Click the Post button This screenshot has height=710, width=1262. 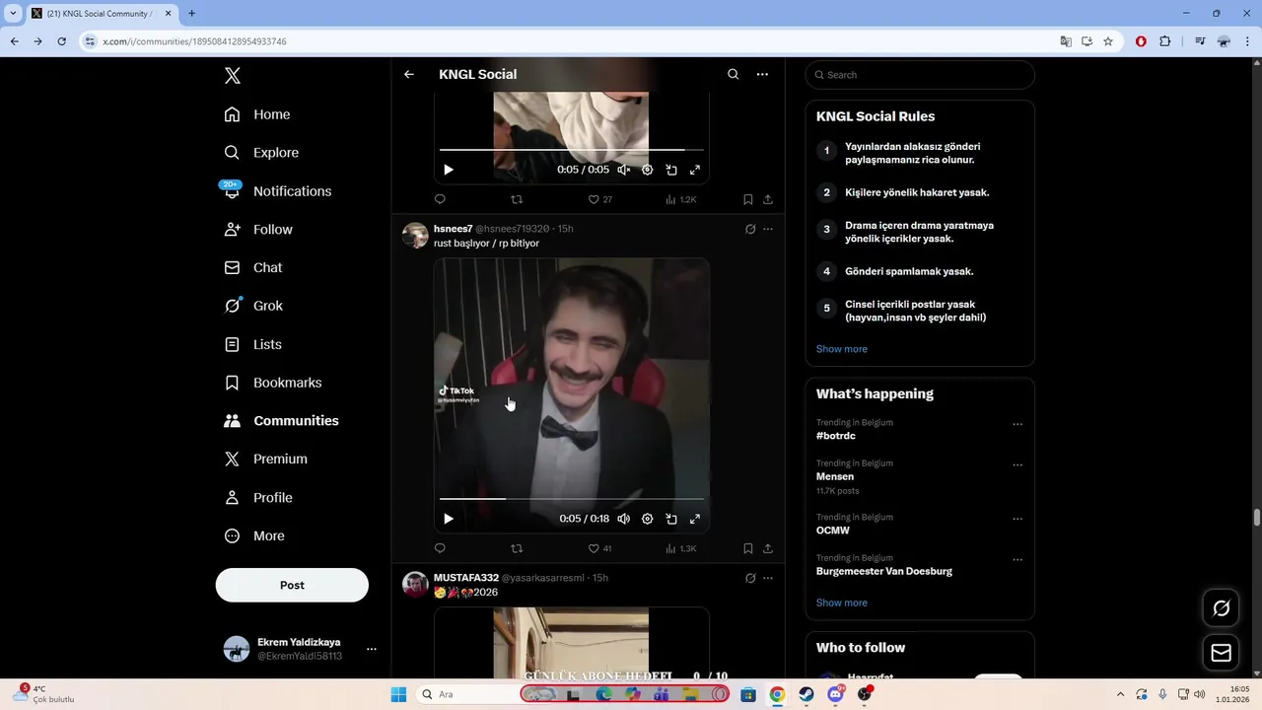(x=292, y=585)
